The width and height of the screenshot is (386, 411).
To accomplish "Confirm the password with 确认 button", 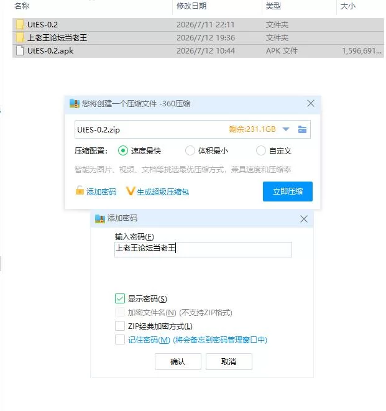I will 178,362.
